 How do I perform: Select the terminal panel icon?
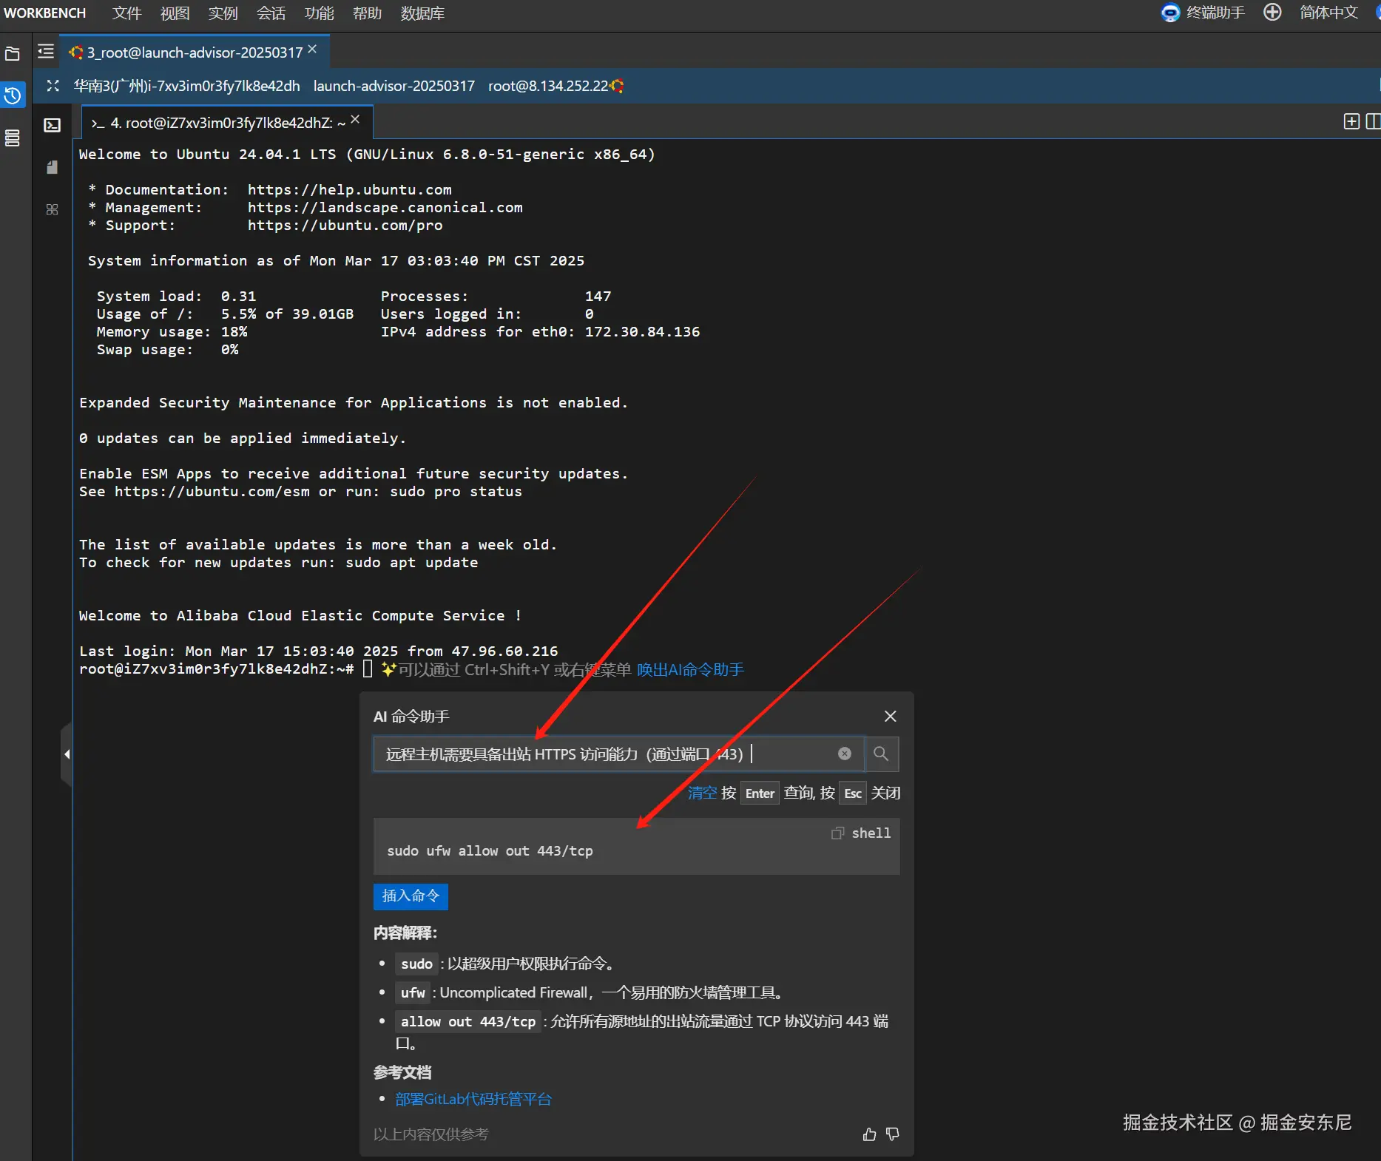tap(52, 125)
